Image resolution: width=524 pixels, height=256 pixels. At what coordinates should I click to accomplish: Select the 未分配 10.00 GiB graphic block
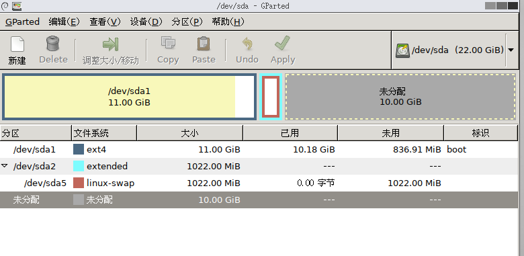point(400,97)
